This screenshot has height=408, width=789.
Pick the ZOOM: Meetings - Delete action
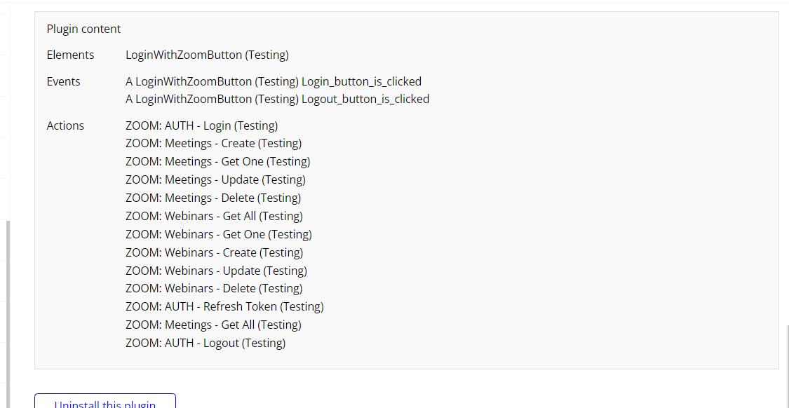[x=213, y=198]
